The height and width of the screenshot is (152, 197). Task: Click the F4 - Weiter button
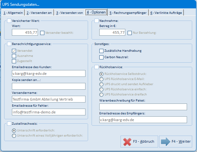pos(176,142)
